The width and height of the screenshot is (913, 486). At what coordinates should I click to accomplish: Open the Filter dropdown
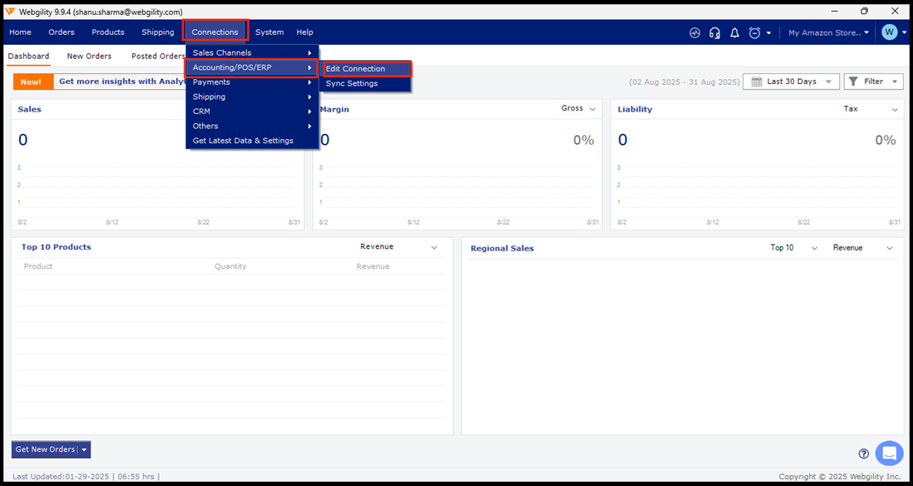(x=873, y=82)
